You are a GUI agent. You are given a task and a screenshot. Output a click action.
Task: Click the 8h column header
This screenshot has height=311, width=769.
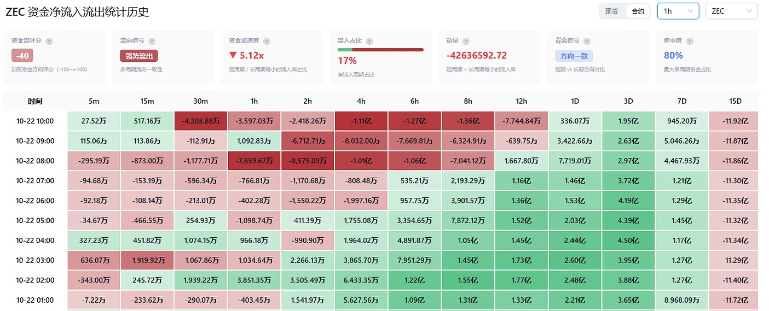pyautogui.click(x=468, y=101)
